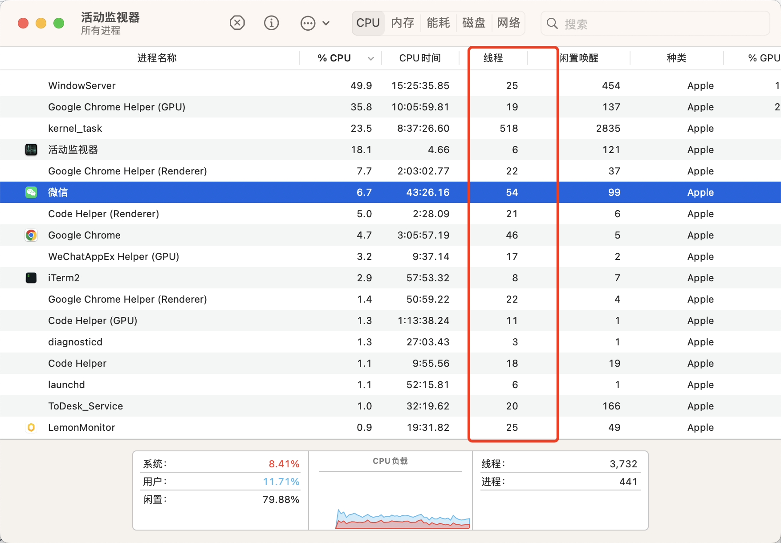Select the 活动监视器 process row
The image size is (781, 543).
point(390,150)
